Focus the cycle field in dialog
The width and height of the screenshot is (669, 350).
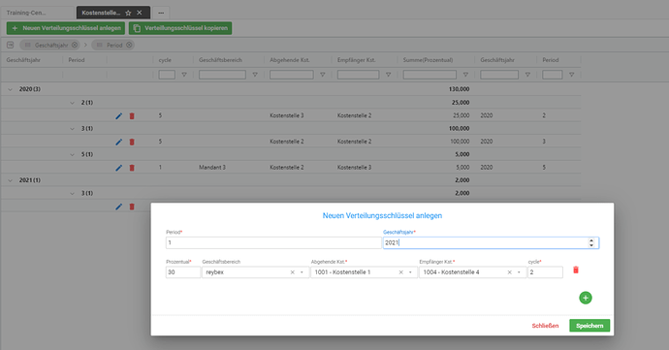tap(545, 272)
